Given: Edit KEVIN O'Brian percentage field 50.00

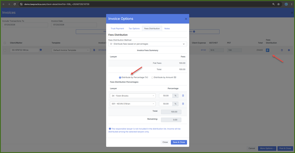Looking at the screenshot, I should pos(166,104).
